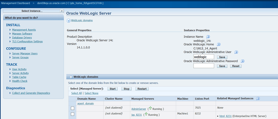Screen dimensions: 278x119
Task: Click version 14.1.1.0.0 text
Action: [x=83, y=48]
